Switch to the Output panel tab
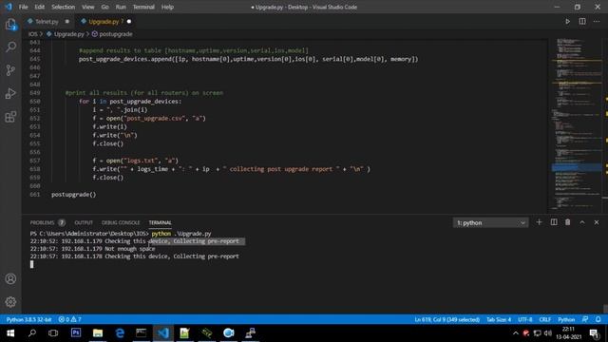Viewport: 608px width, 342px height. (x=84, y=222)
